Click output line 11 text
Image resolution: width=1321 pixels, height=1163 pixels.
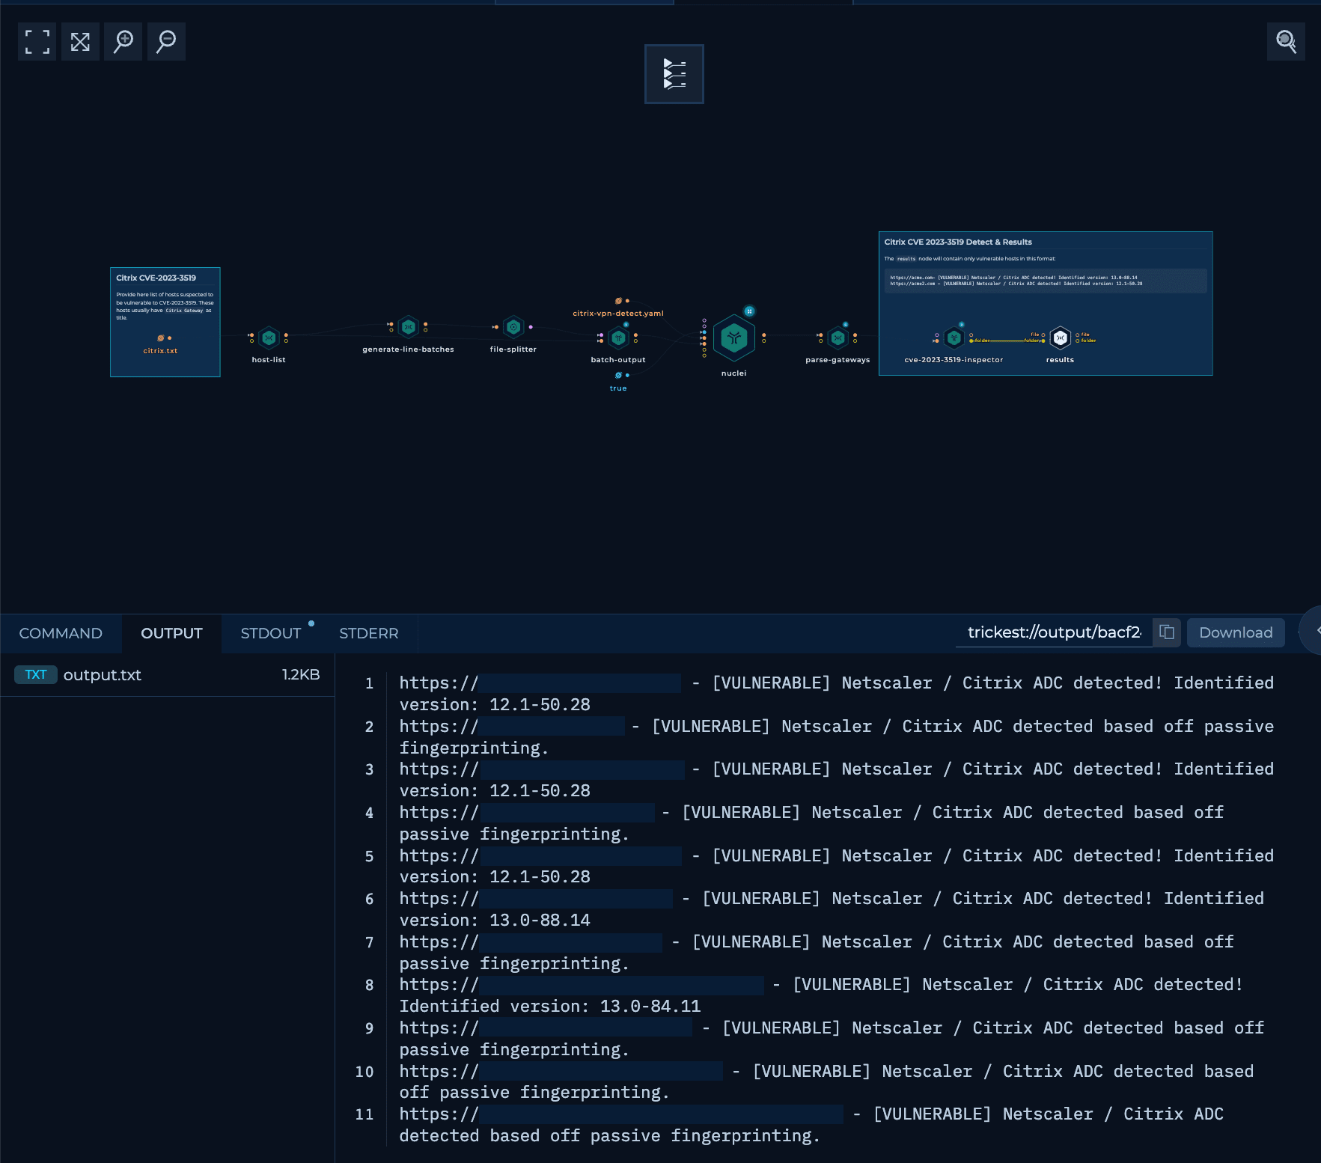pos(811,1125)
